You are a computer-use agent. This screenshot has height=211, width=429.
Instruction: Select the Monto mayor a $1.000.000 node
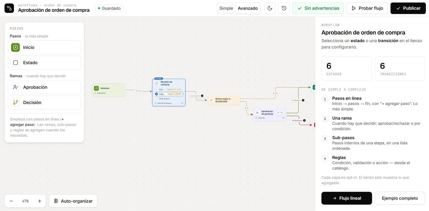(x=223, y=100)
